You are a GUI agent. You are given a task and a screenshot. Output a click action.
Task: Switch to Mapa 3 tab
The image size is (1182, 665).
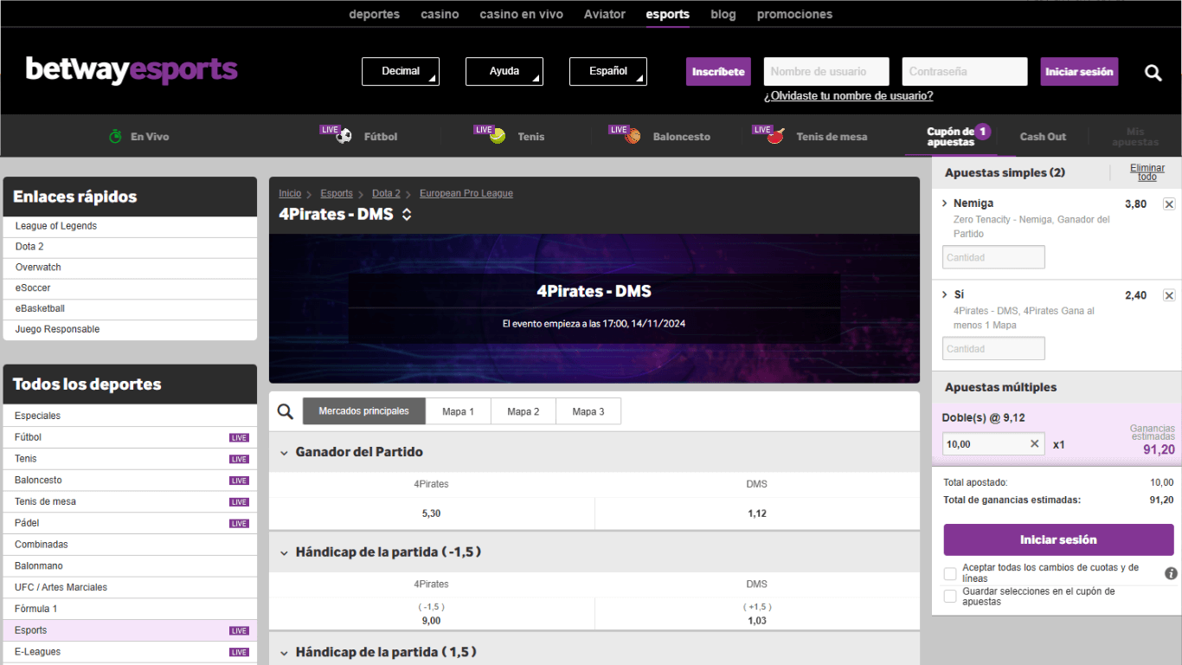click(588, 411)
